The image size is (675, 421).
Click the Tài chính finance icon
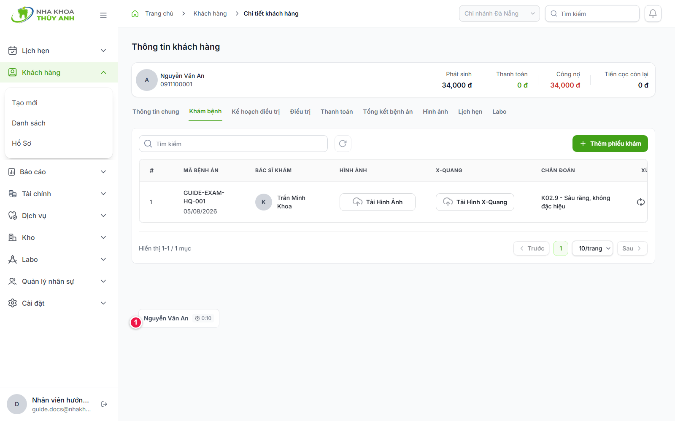(13, 194)
